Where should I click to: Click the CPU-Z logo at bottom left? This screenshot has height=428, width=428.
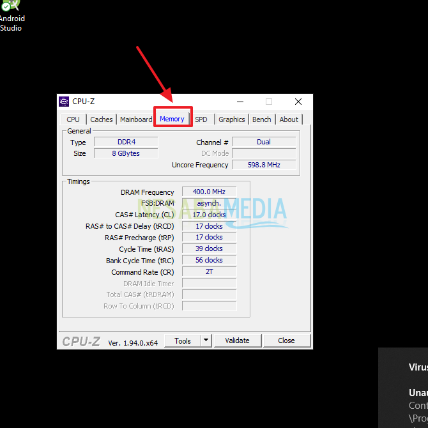point(81,342)
